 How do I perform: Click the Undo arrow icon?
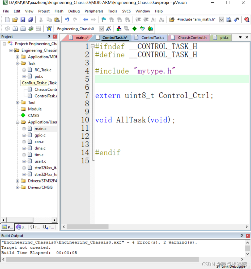click(67, 20)
